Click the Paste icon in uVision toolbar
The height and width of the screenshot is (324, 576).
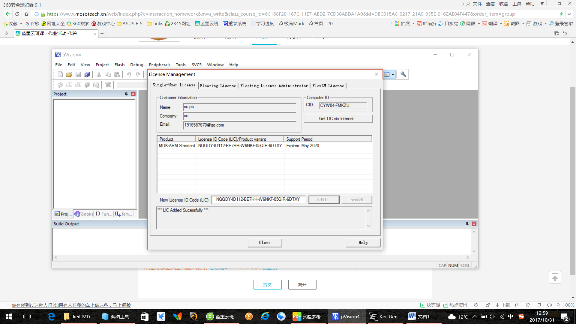[117, 74]
